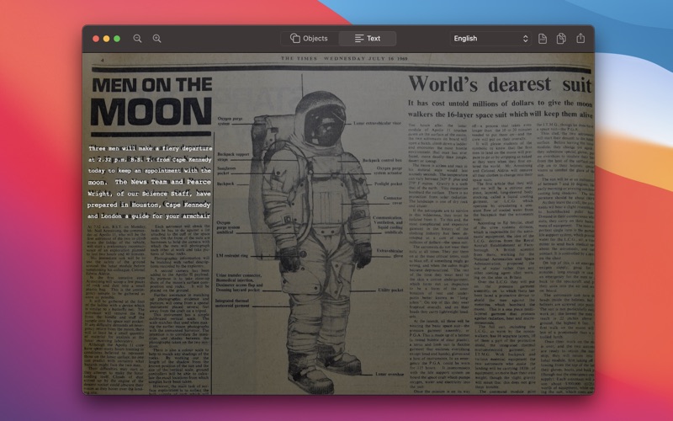This screenshot has width=673, height=421.
Task: Select recognized line 'prepared in Houston, Cape Kennedy'
Action: 149,205
